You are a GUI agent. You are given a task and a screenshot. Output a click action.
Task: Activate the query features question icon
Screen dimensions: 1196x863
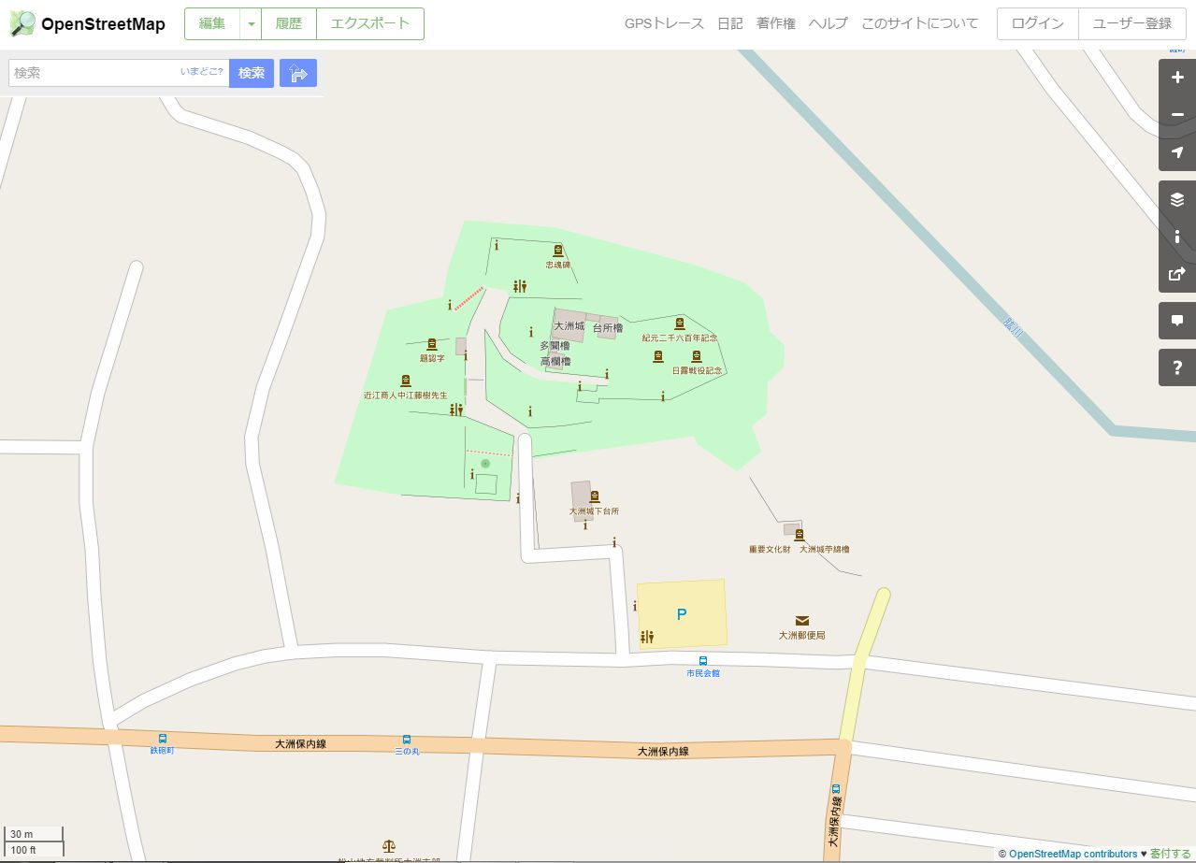click(x=1177, y=367)
